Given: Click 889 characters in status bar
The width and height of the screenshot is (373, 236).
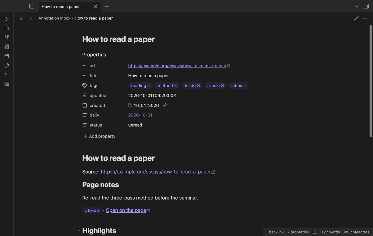Looking at the screenshot, I should click(x=356, y=232).
